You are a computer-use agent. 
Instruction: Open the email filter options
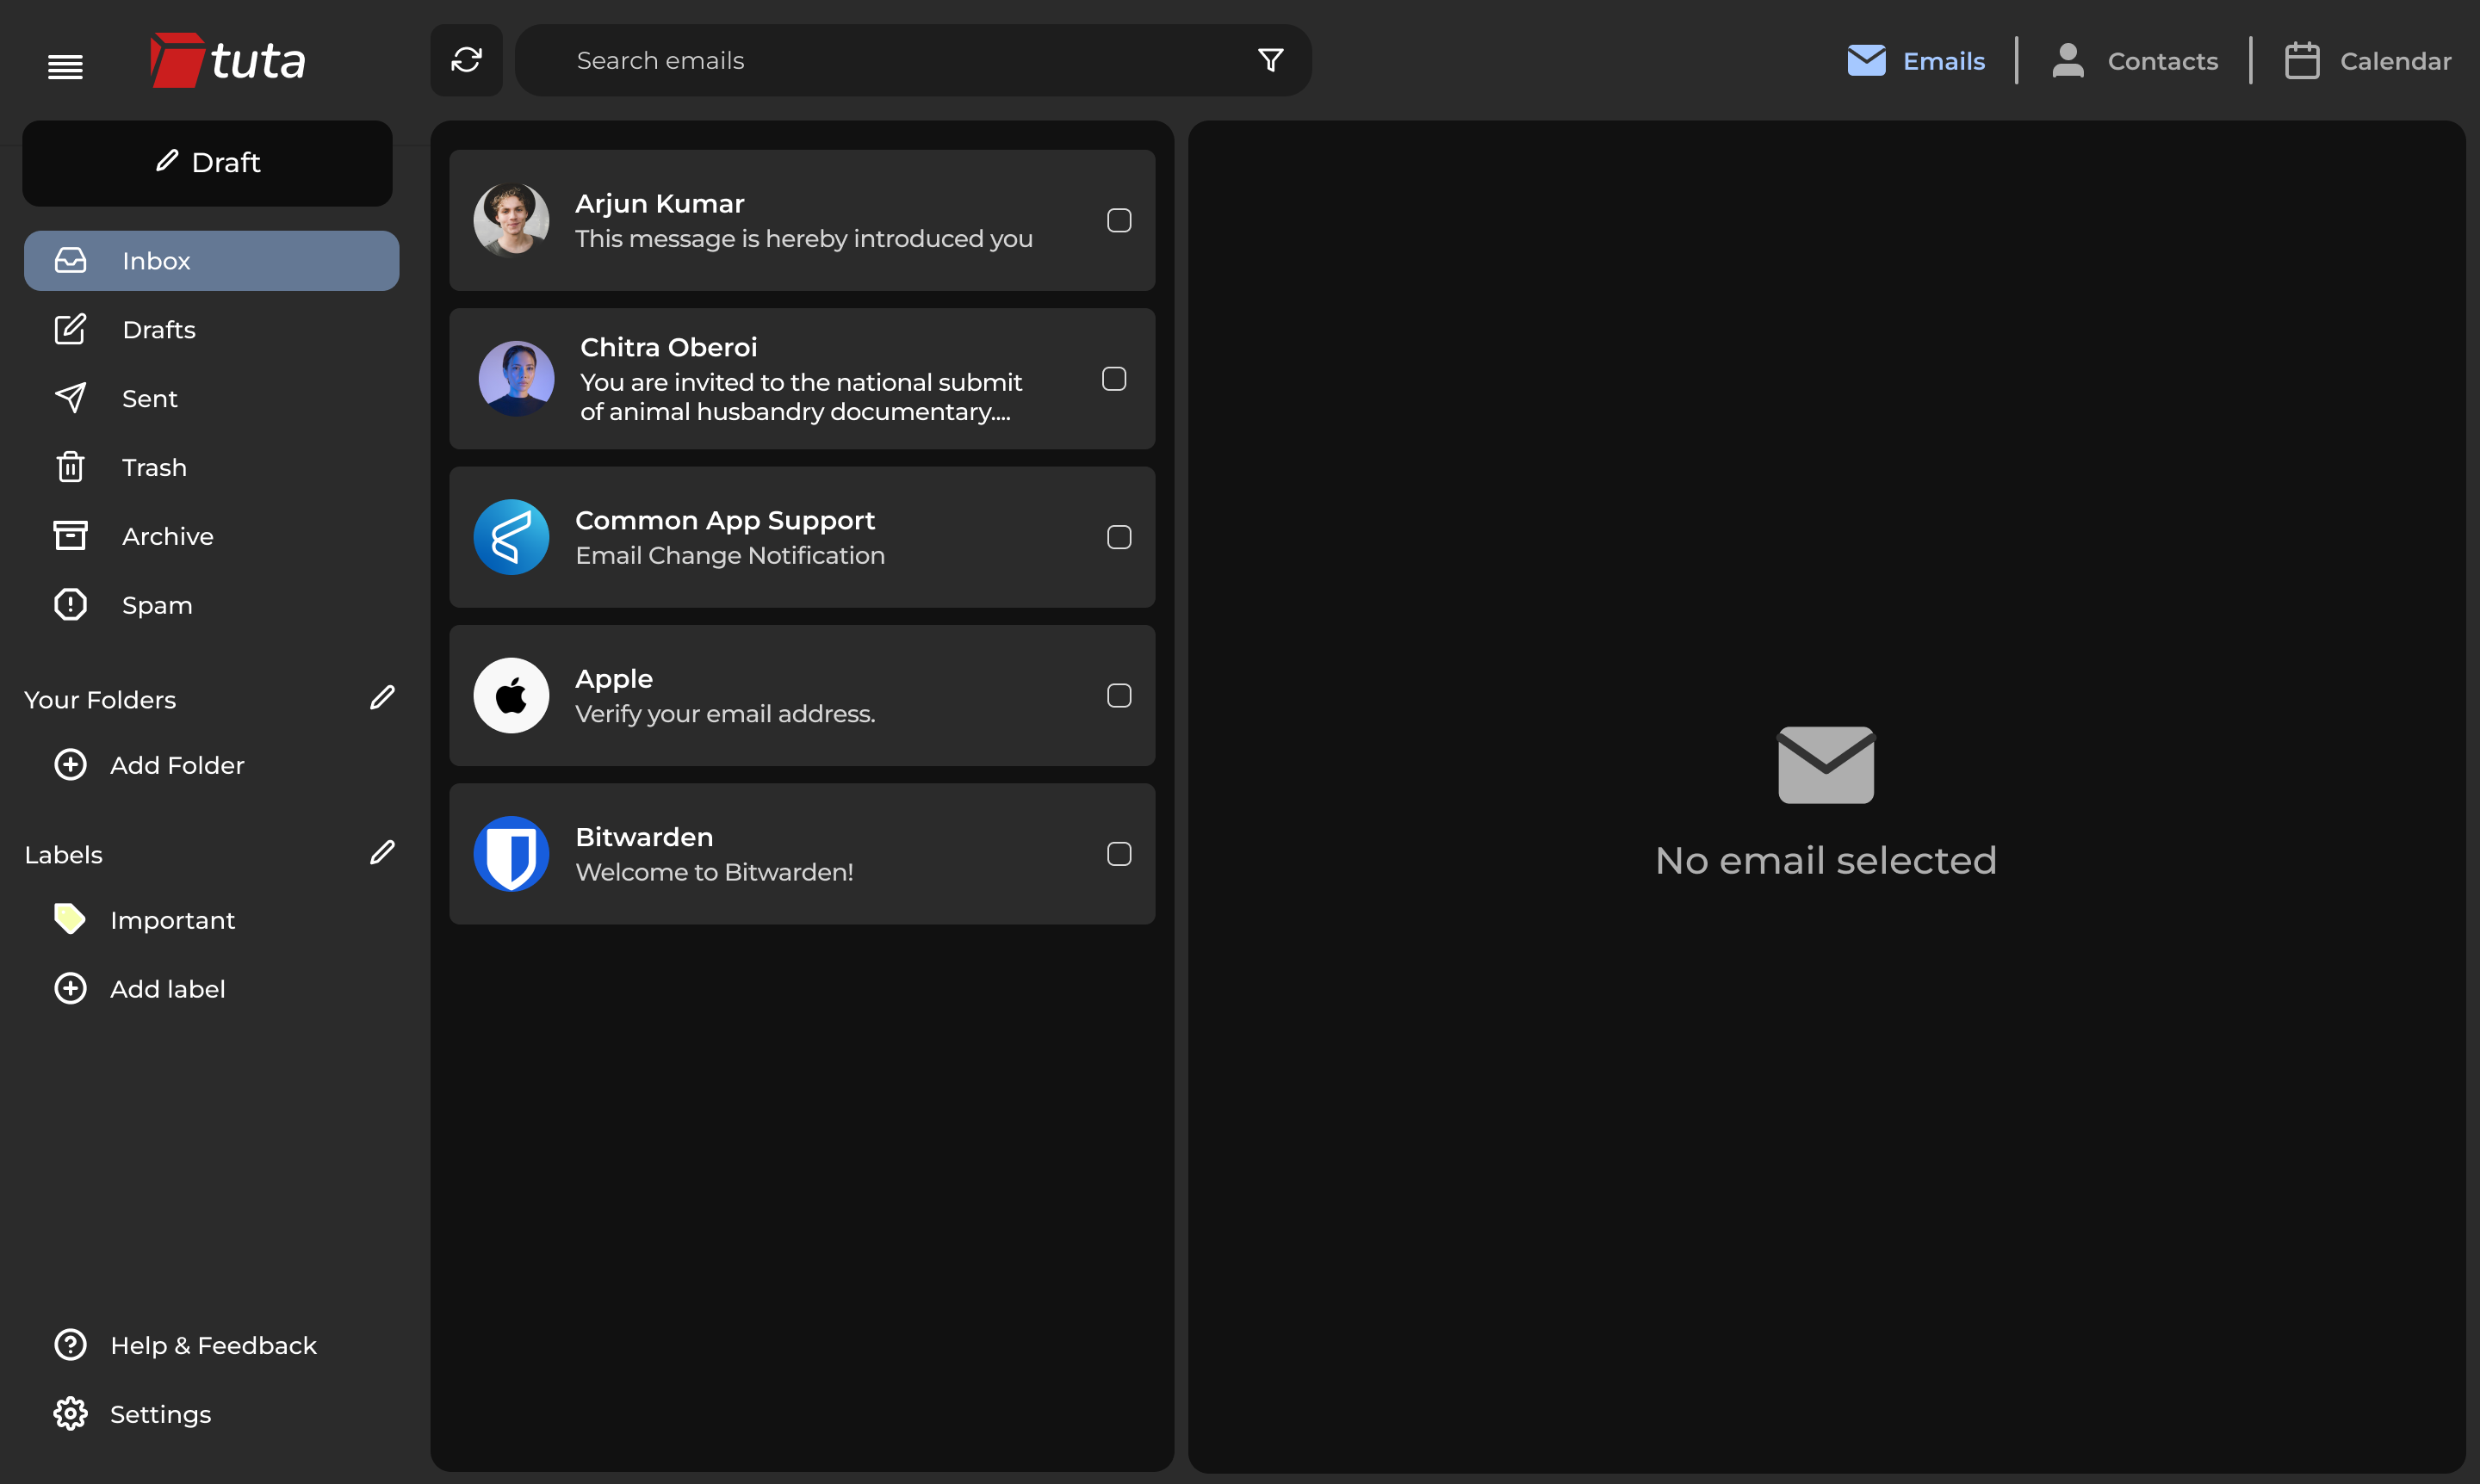(1269, 60)
